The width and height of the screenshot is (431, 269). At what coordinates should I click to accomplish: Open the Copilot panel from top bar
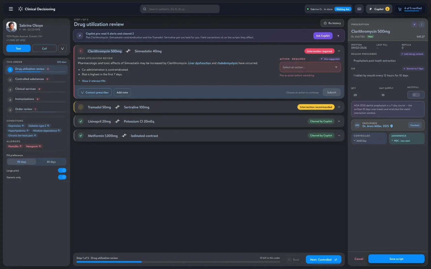click(x=379, y=9)
